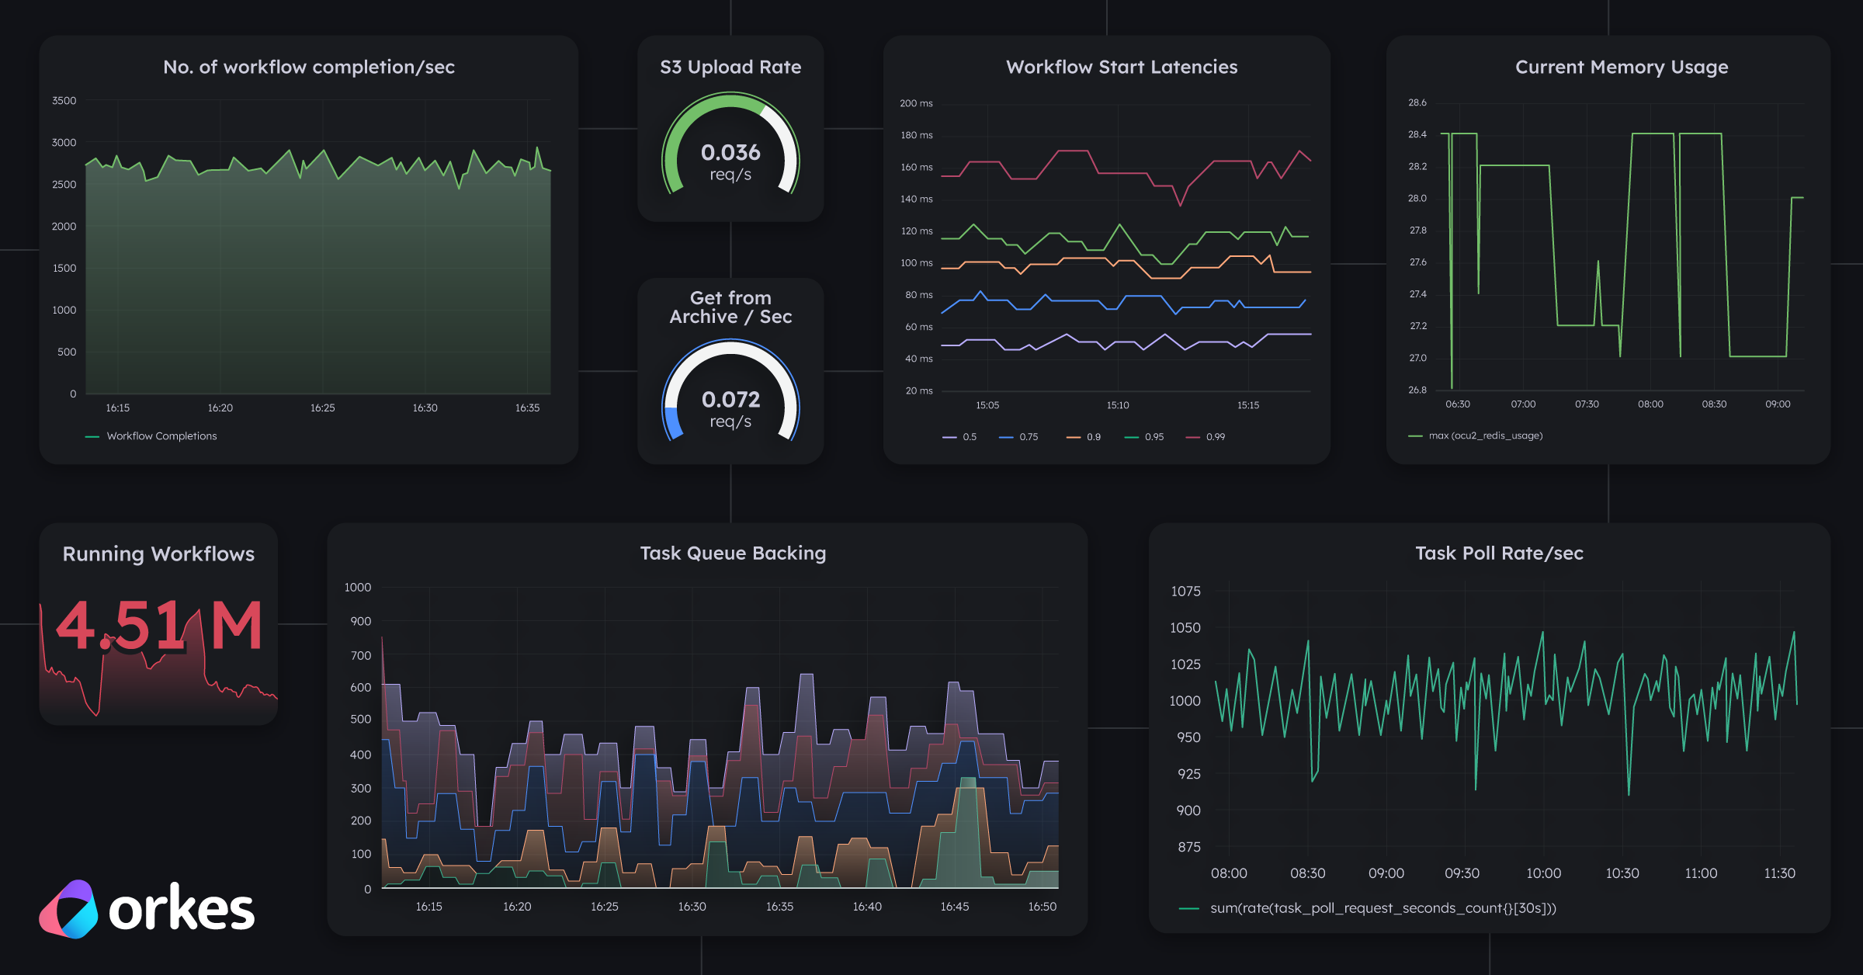Click the Orkes logo icon
Screen dimensions: 1863x975
(68, 909)
